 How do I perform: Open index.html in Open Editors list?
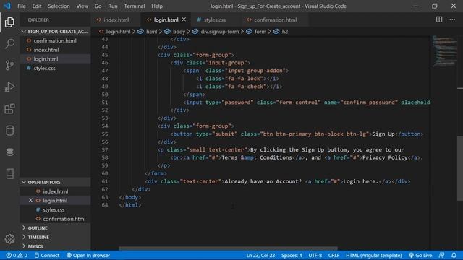pyautogui.click(x=55, y=191)
